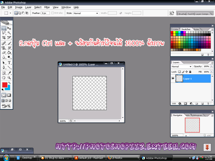Screen dimensions: 215x161
Task: Click the Feather input field
Action: tap(45, 13)
